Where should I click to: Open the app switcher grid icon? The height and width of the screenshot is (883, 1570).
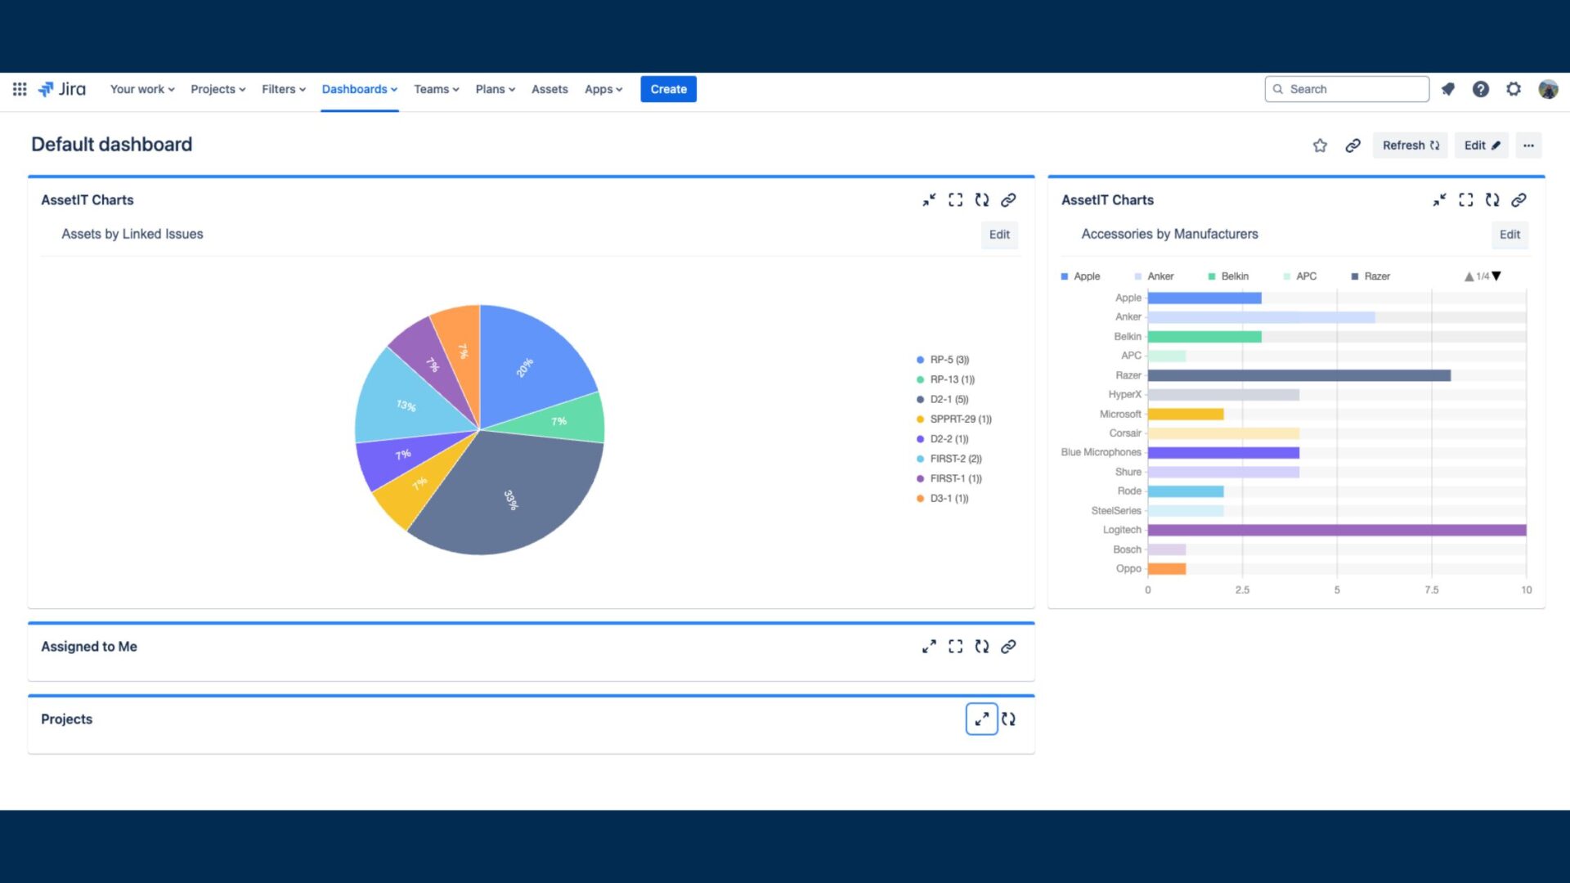click(20, 89)
